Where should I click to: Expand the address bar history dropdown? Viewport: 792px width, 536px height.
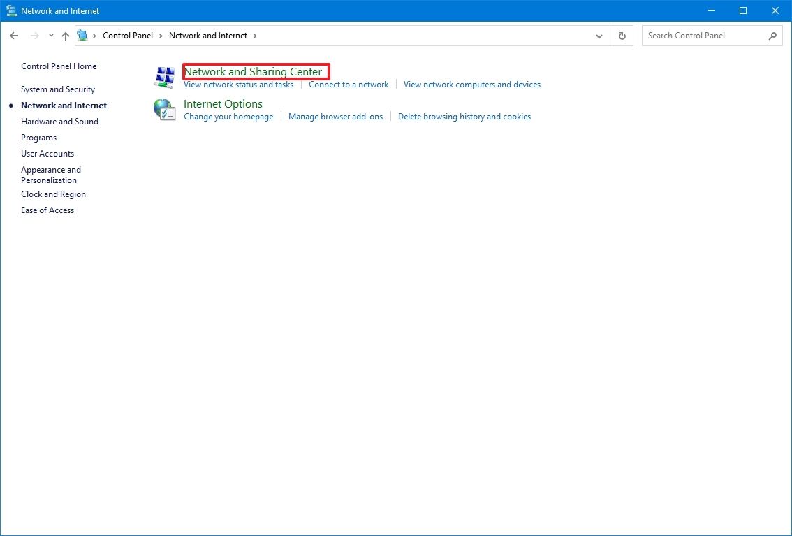599,35
